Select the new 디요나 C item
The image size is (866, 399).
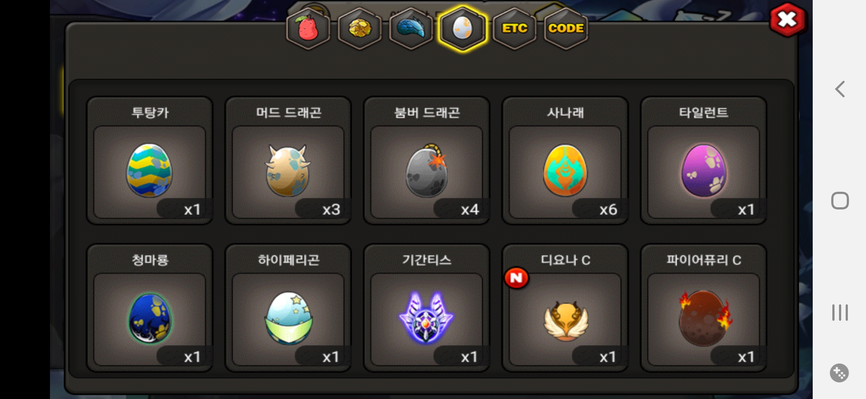click(x=565, y=308)
